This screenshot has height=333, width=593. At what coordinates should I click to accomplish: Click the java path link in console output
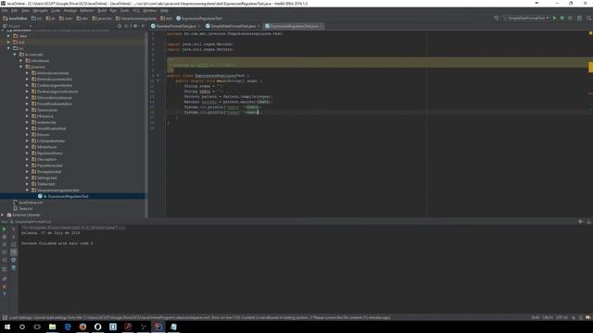coord(73,228)
